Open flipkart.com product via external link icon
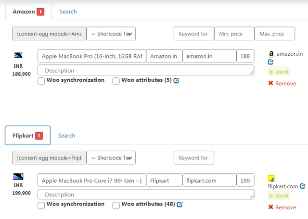Viewport: 308px width, 219px height. pyautogui.click(x=303, y=186)
